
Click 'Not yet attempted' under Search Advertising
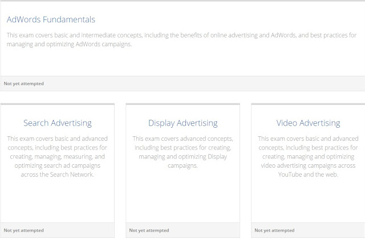point(24,230)
